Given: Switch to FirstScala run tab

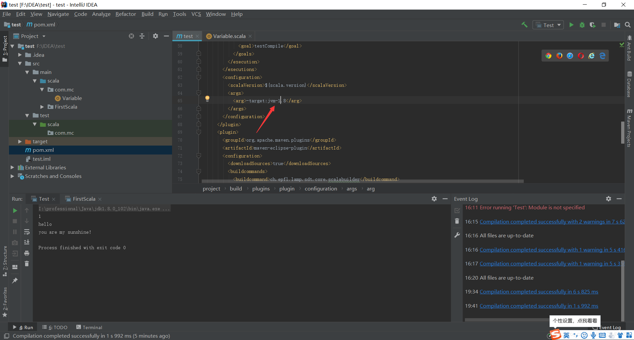Looking at the screenshot, I should 84,199.
